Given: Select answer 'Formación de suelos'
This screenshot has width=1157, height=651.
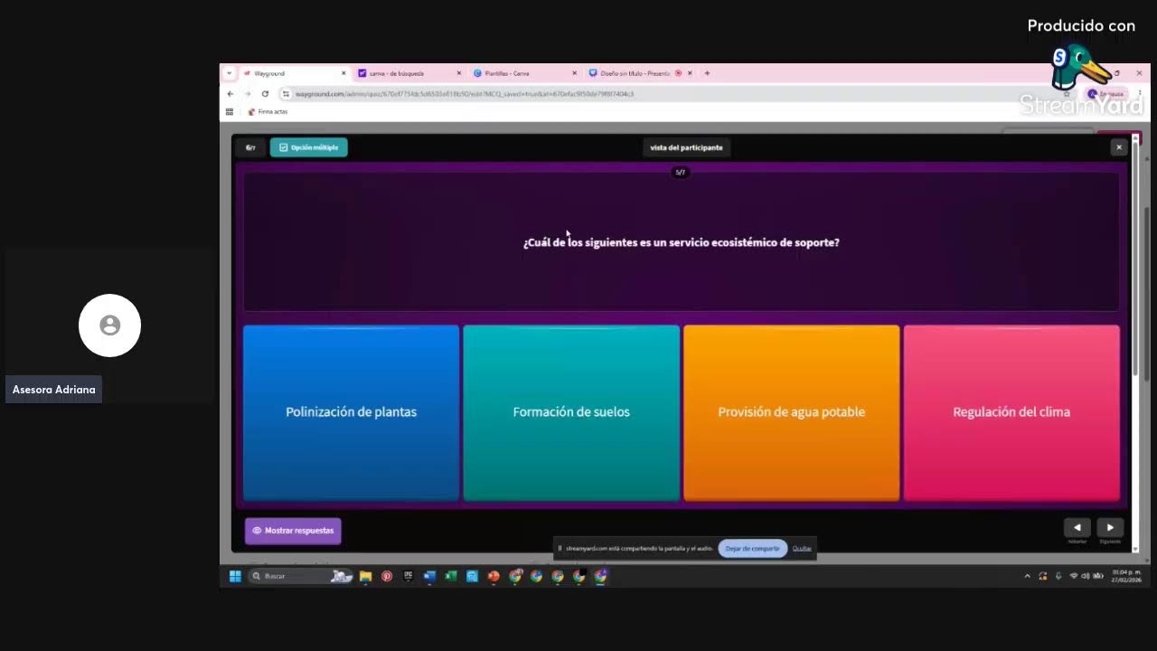Looking at the screenshot, I should [571, 412].
